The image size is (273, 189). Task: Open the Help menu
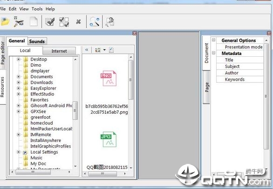coord(50,9)
